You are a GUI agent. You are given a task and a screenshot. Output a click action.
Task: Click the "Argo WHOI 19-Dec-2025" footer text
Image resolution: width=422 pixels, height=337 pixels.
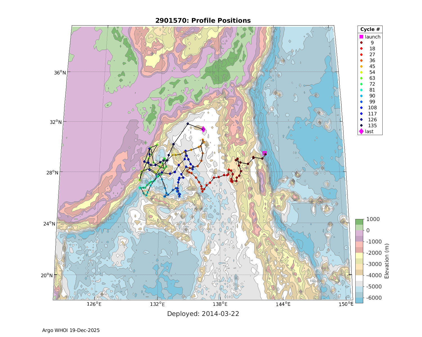click(x=71, y=330)
